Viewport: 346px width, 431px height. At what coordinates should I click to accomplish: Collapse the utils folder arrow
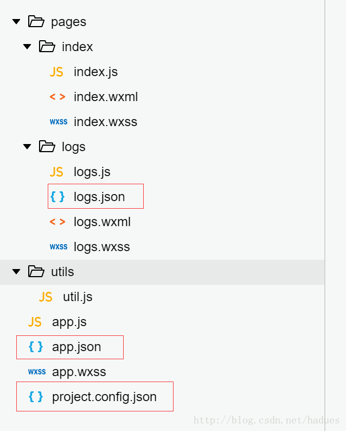[16, 272]
